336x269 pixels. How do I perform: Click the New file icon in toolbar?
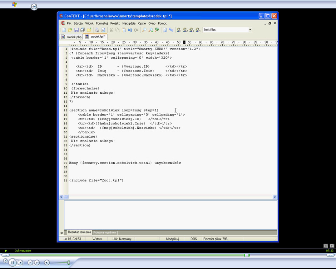[64, 30]
